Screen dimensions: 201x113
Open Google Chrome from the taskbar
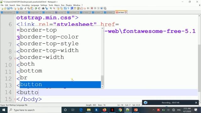point(120,110)
